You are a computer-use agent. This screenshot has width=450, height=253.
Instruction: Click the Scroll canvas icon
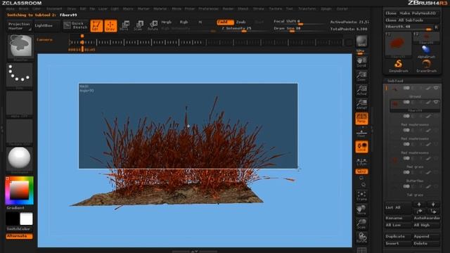coord(361,62)
